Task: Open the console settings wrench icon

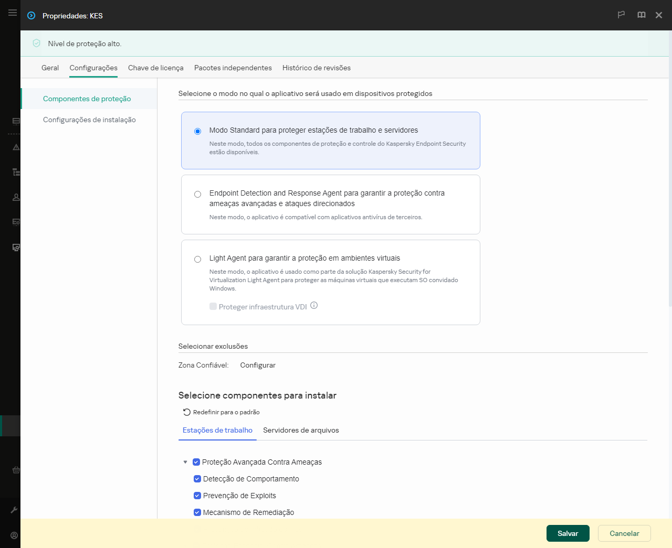Action: (x=13, y=509)
